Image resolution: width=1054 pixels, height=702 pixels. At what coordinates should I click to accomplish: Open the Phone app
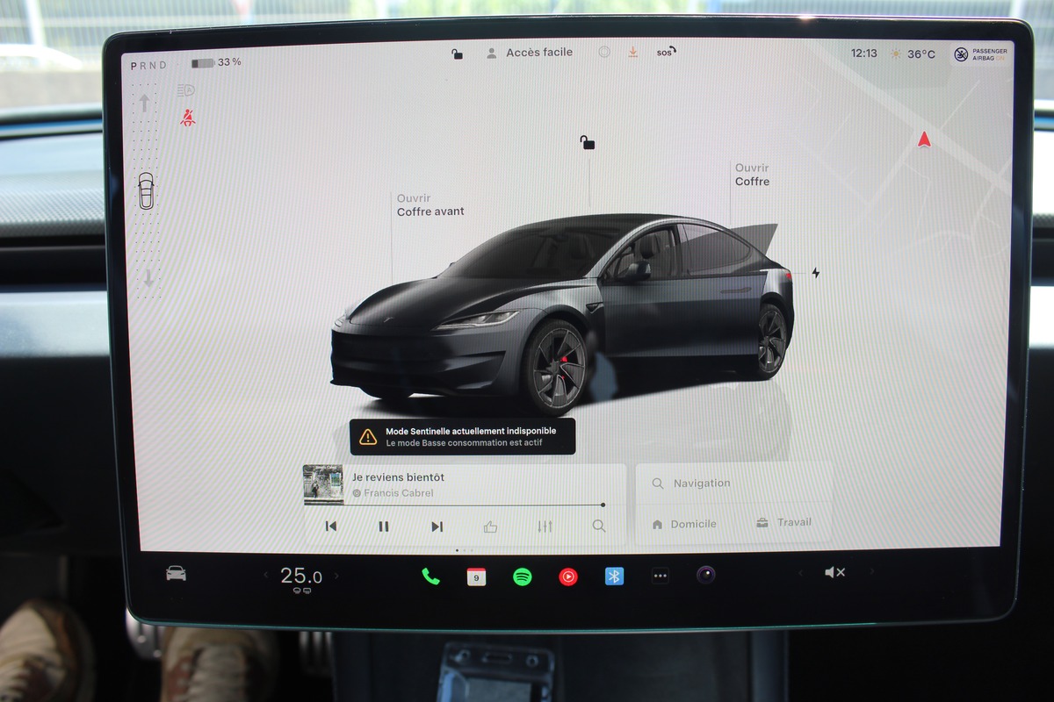pos(430,576)
